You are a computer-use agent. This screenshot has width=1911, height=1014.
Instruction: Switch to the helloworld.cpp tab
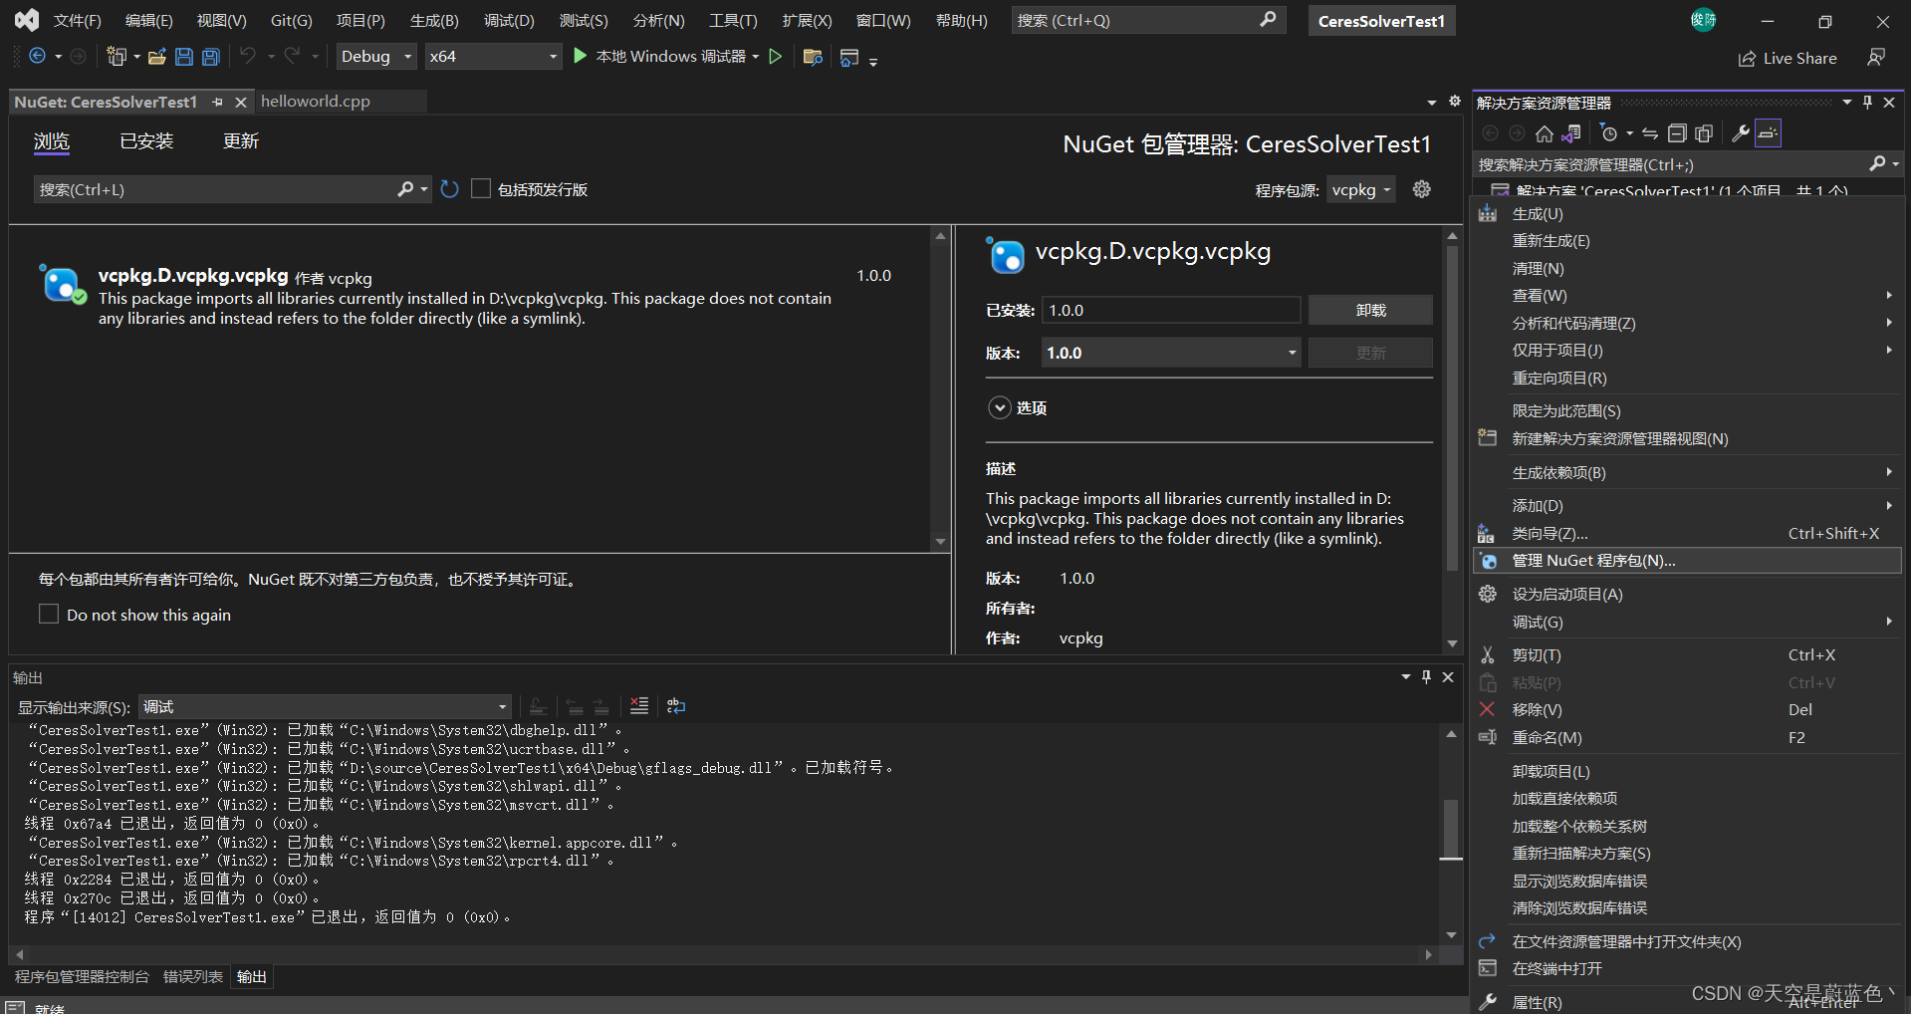tap(315, 101)
